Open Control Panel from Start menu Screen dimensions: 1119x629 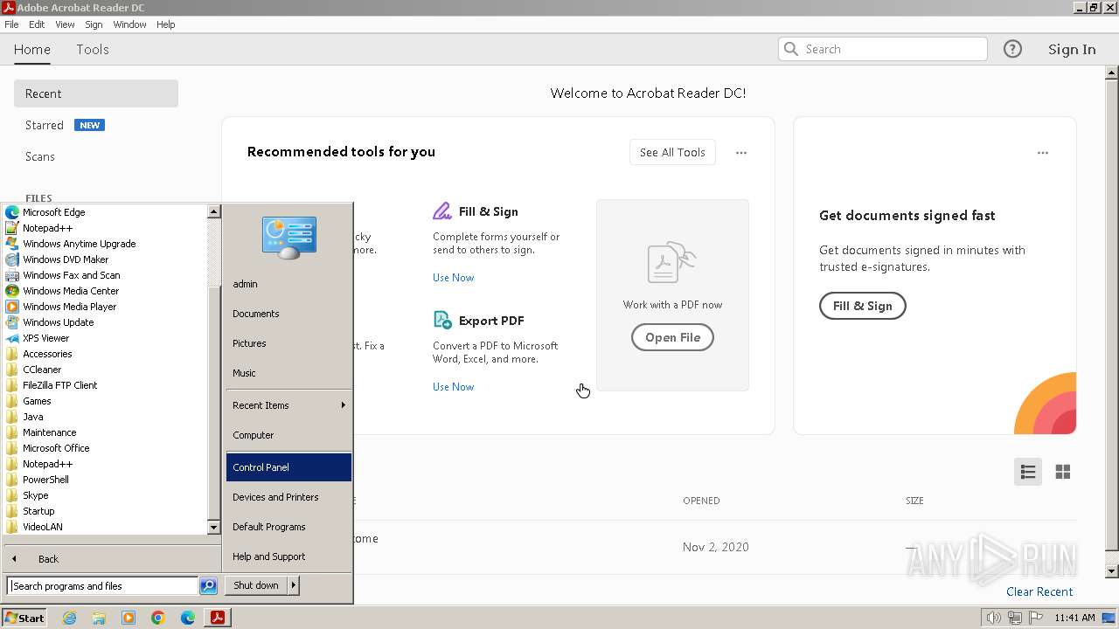click(288, 467)
